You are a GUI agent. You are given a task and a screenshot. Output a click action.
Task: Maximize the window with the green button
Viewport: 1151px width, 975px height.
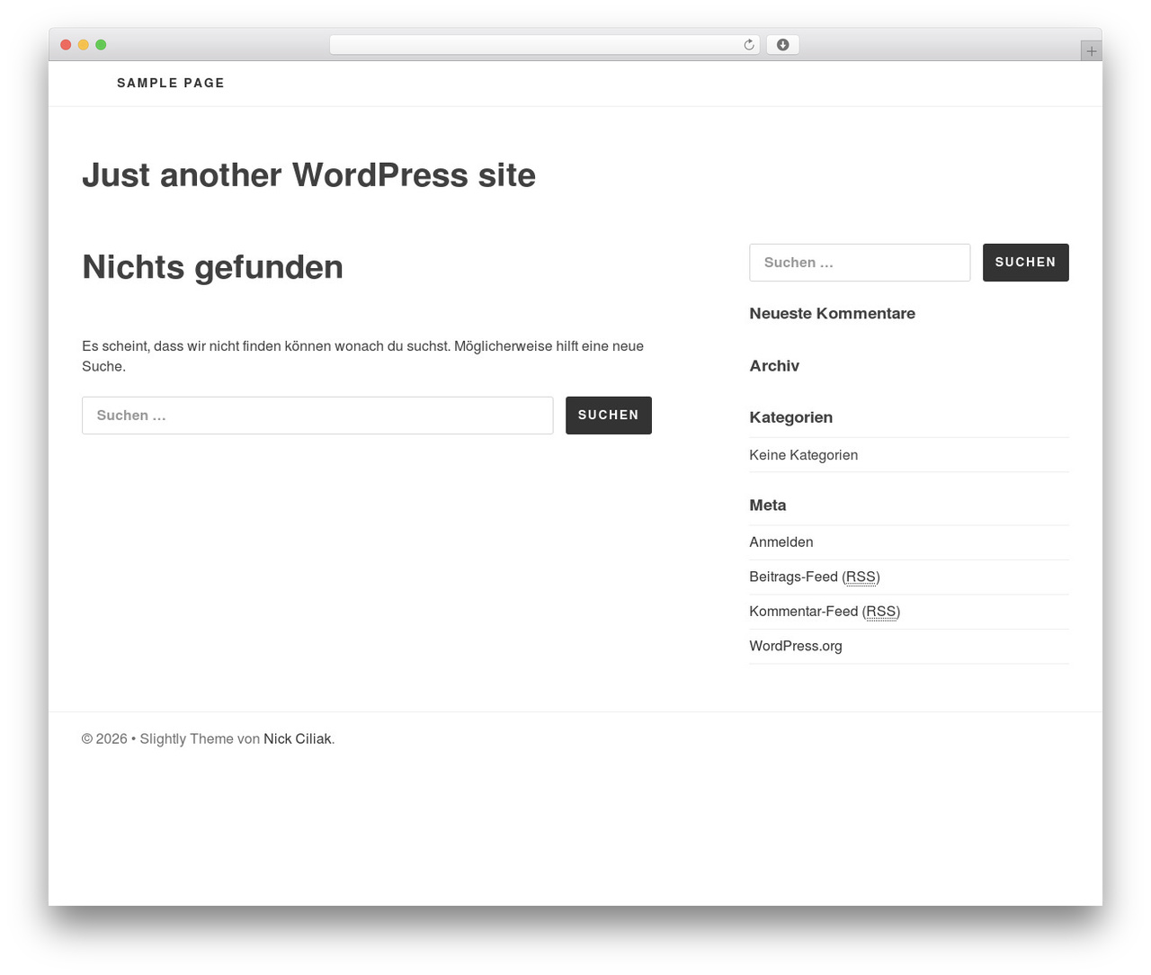[101, 45]
